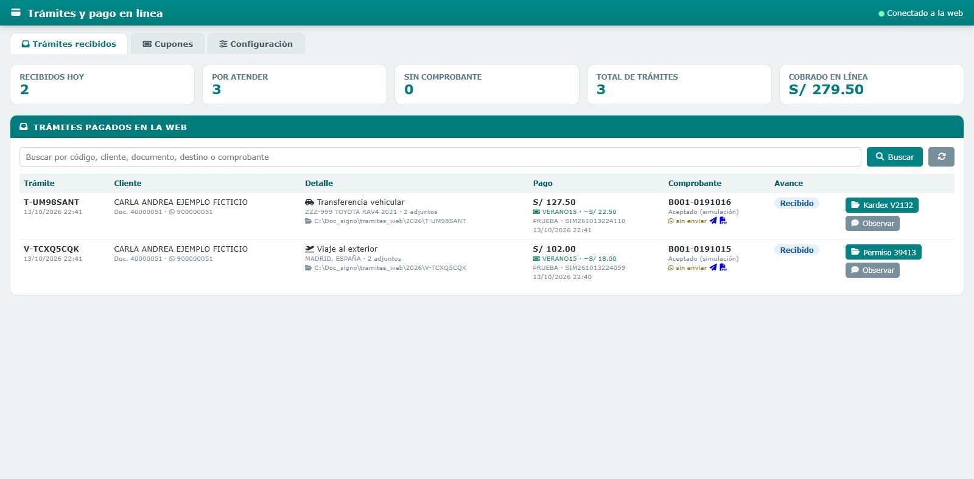Click the Total de trámites card

(x=679, y=84)
